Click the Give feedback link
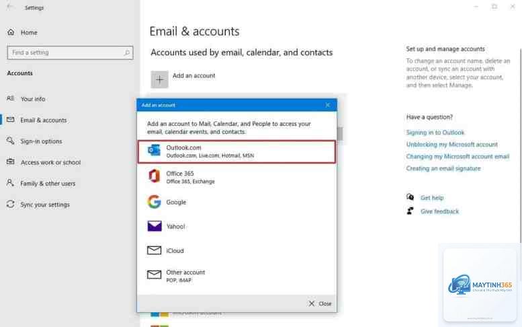This screenshot has height=327, width=522. pos(439,211)
